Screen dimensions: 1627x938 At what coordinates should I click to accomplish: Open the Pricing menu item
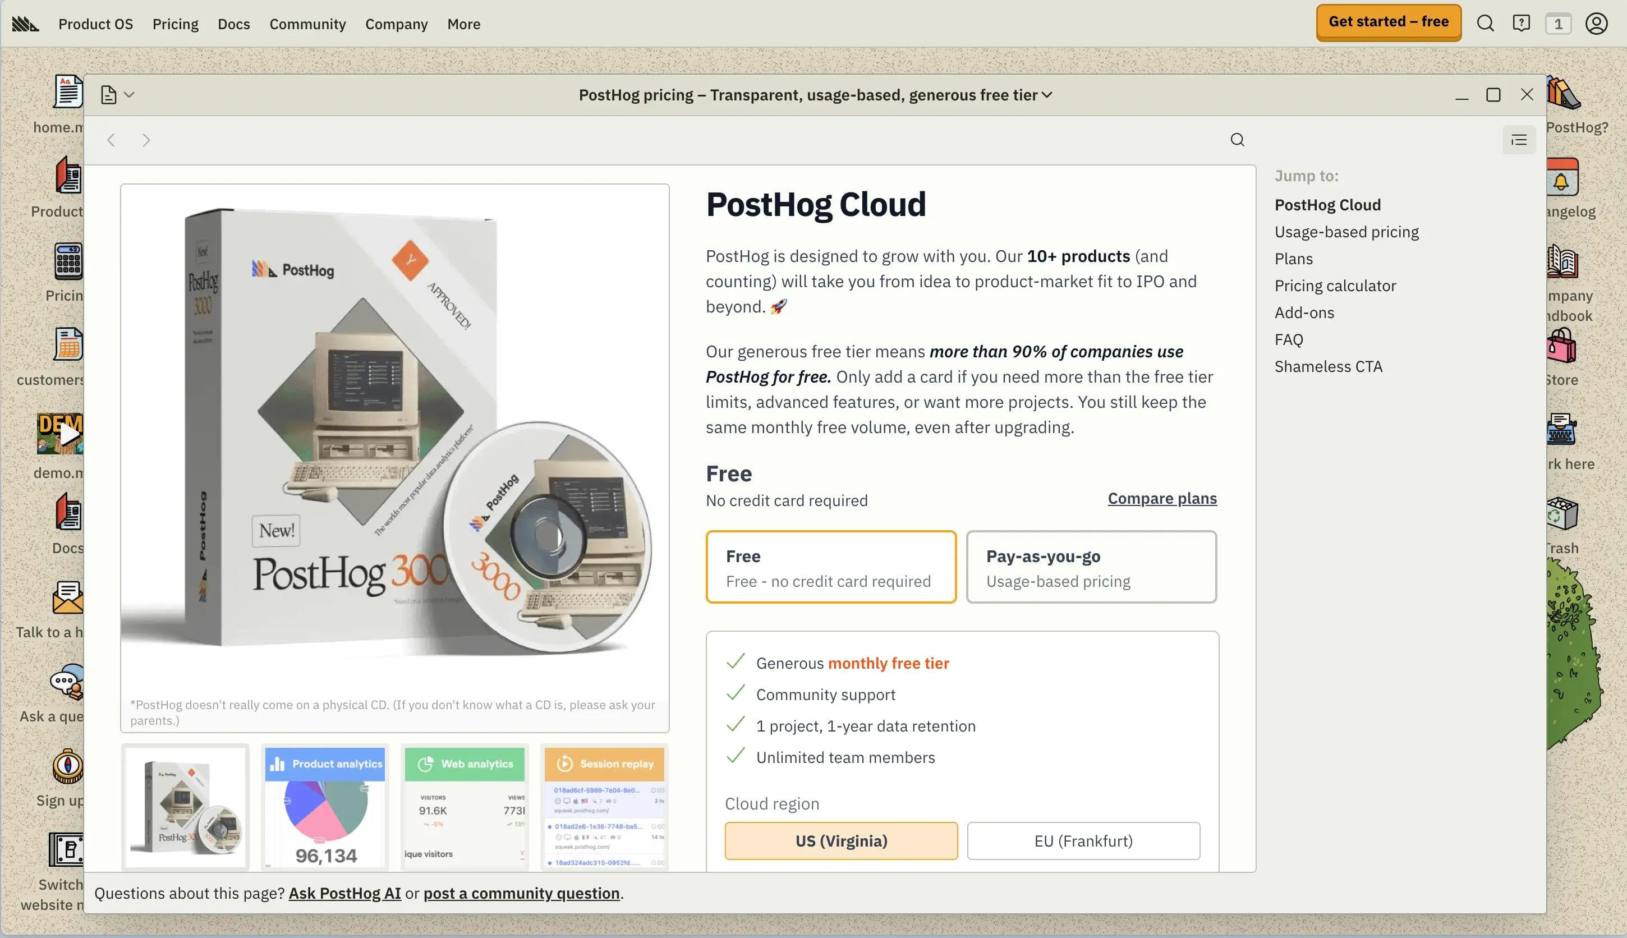click(x=175, y=24)
